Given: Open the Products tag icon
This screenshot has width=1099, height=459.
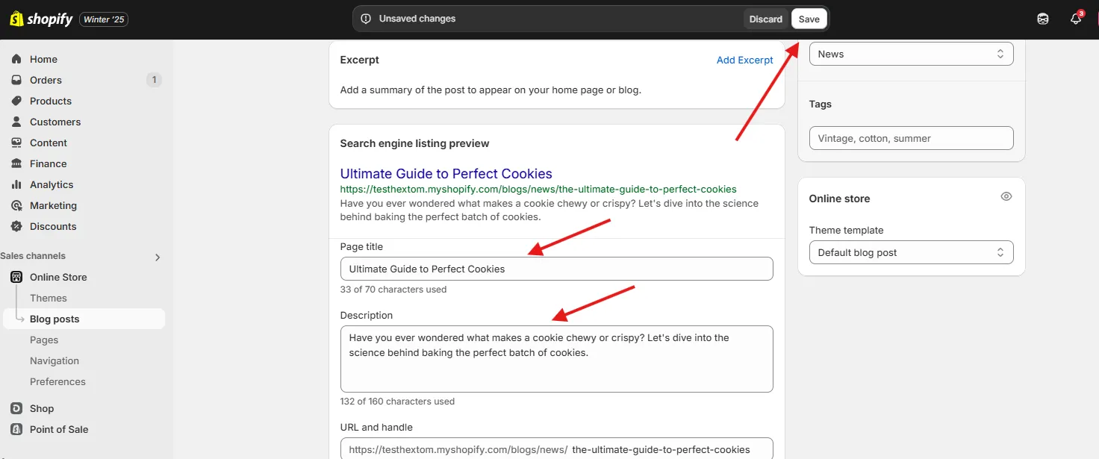Looking at the screenshot, I should tap(16, 101).
